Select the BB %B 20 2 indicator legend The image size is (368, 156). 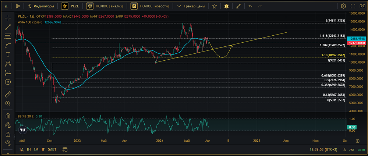(26, 116)
